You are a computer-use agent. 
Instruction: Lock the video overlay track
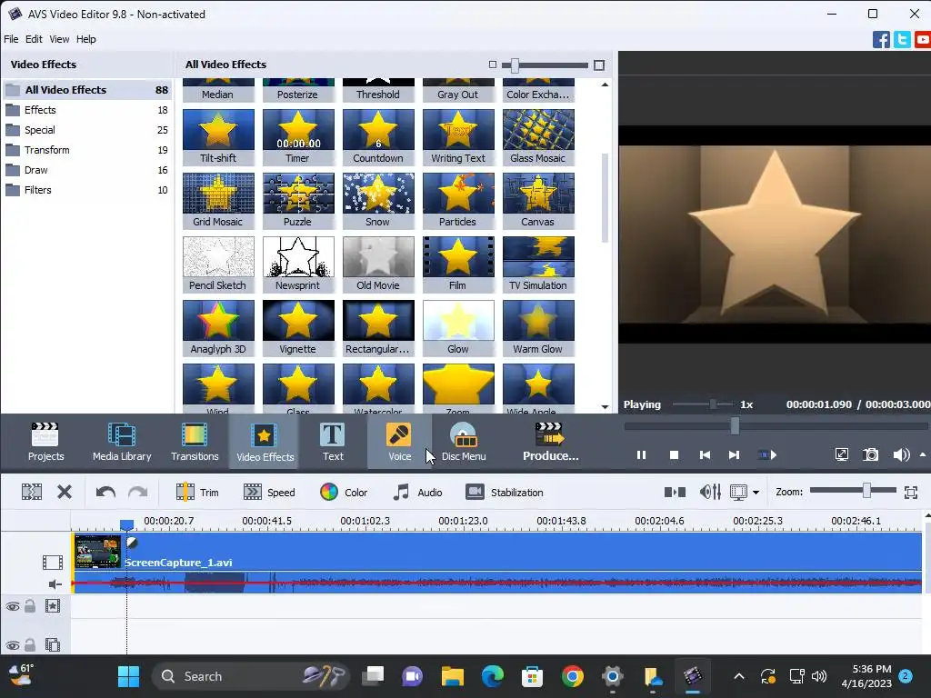click(x=30, y=644)
